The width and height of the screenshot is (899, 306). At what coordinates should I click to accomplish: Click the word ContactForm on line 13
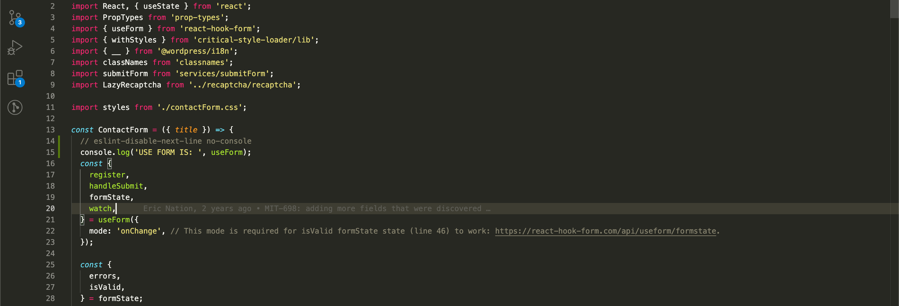(x=123, y=130)
